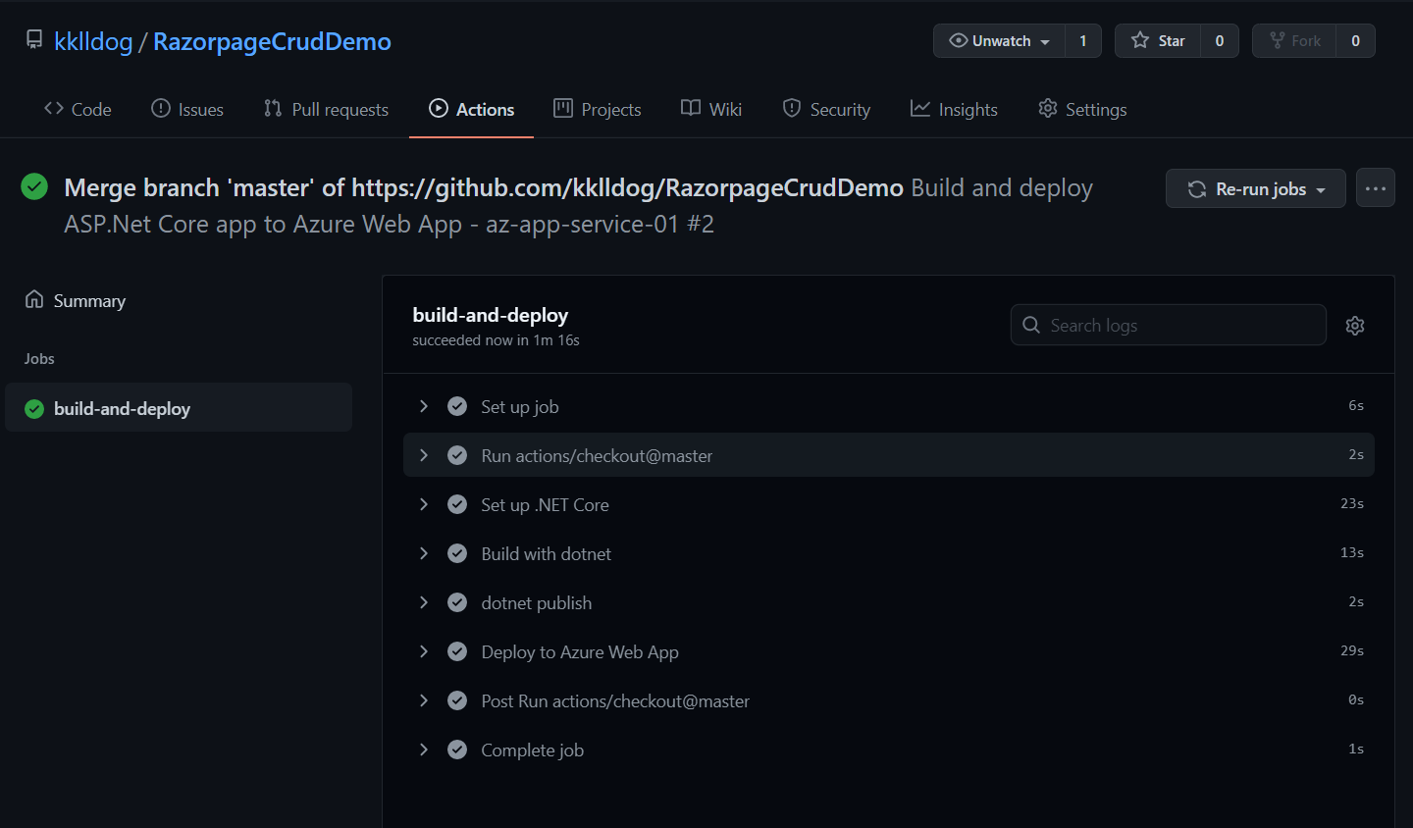
Task: Switch to the Wiki tab
Action: [x=711, y=109]
